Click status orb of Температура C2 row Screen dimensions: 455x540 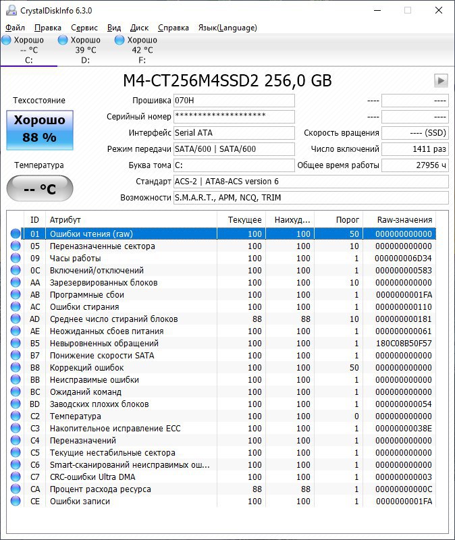coord(16,416)
